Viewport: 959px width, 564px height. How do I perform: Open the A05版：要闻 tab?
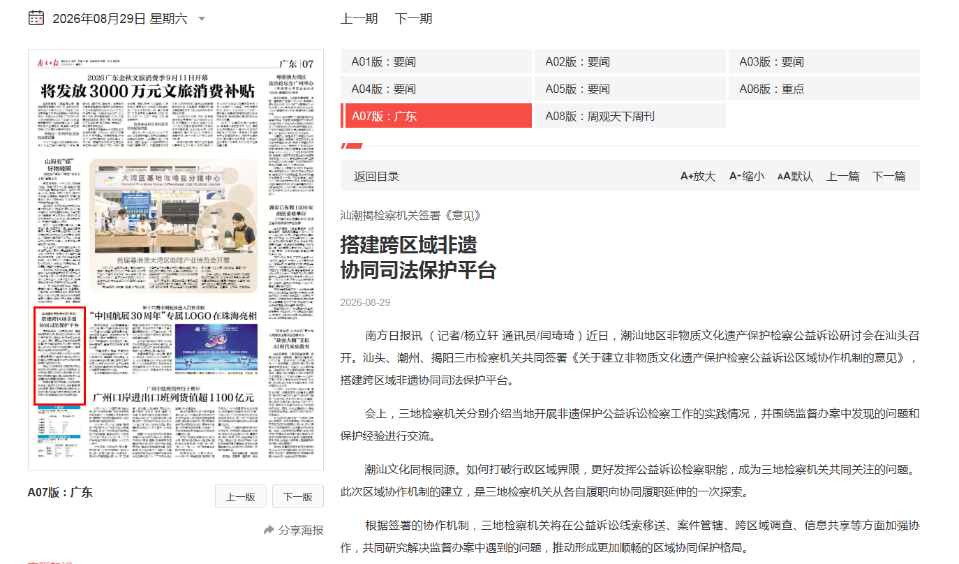click(x=630, y=89)
